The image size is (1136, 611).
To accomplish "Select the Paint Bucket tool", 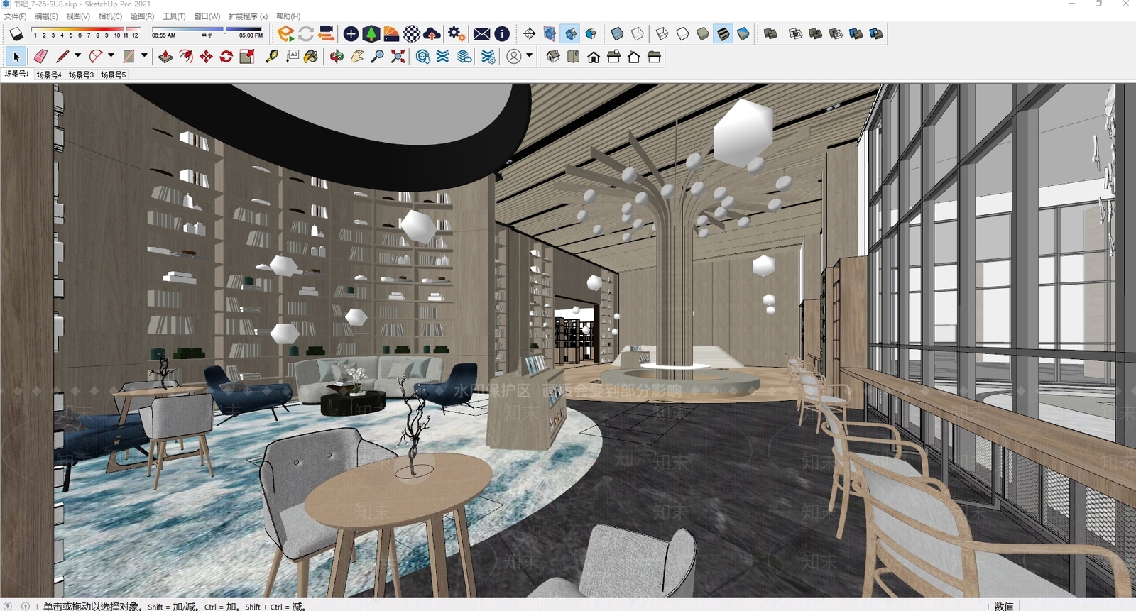I will 312,56.
